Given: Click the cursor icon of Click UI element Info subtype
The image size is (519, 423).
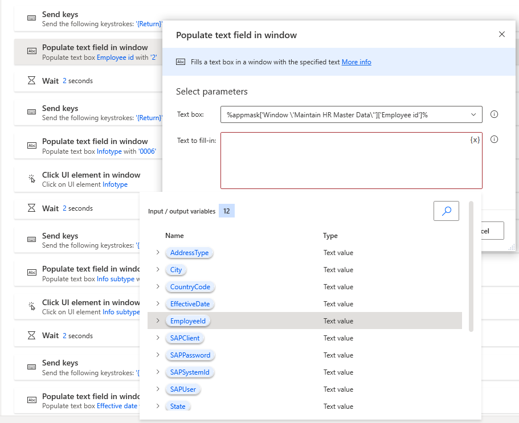Looking at the screenshot, I should [31, 306].
